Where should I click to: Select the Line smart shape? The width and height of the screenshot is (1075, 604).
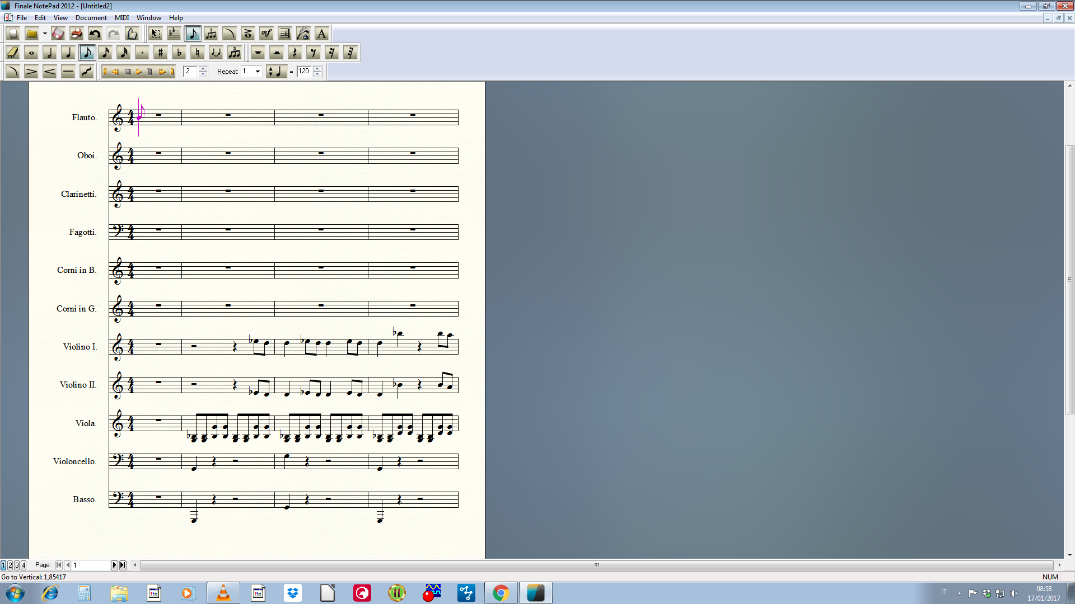point(68,72)
